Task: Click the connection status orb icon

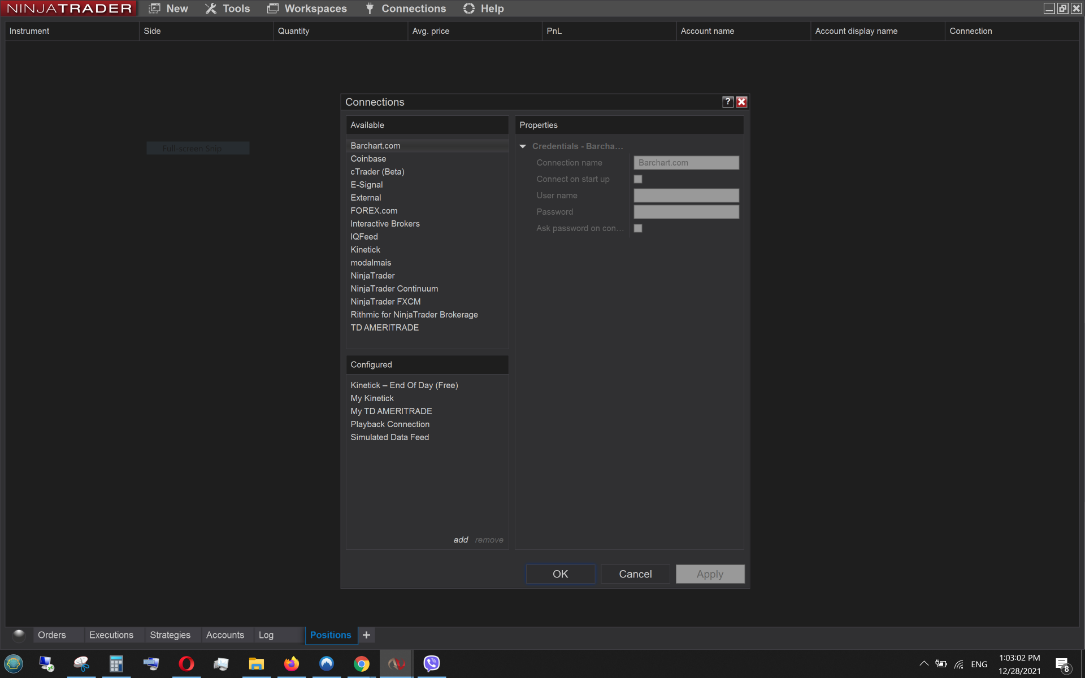Action: click(x=19, y=635)
